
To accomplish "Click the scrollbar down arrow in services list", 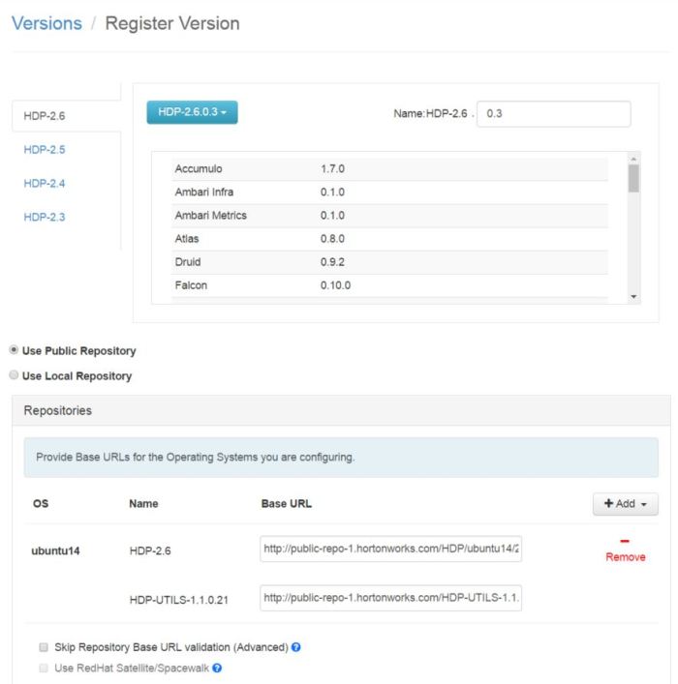I will point(633,297).
